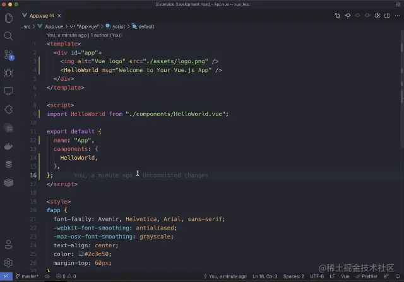404x282 pixels.
Task: Open next revision with right-arrow commit icon
Action: point(367,15)
